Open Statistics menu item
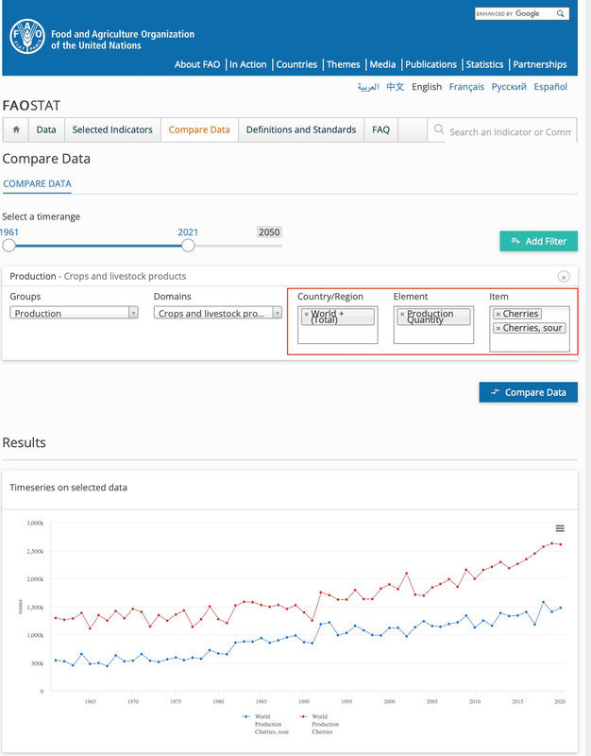The image size is (591, 756). click(x=484, y=64)
